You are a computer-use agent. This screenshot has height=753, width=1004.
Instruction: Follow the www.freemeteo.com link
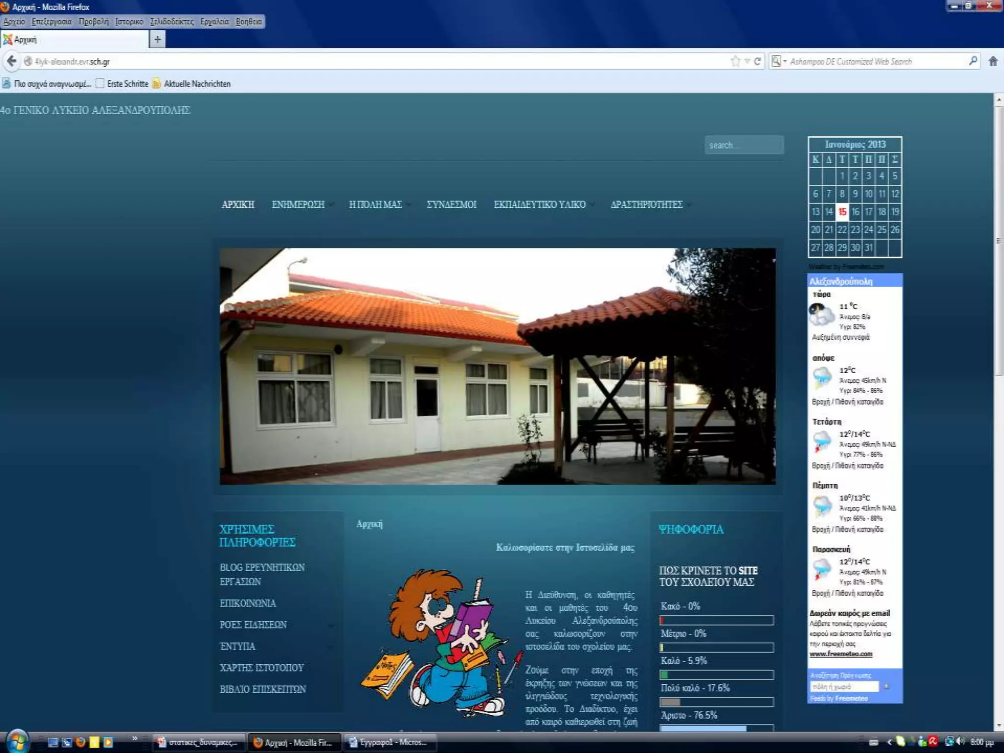[841, 653]
